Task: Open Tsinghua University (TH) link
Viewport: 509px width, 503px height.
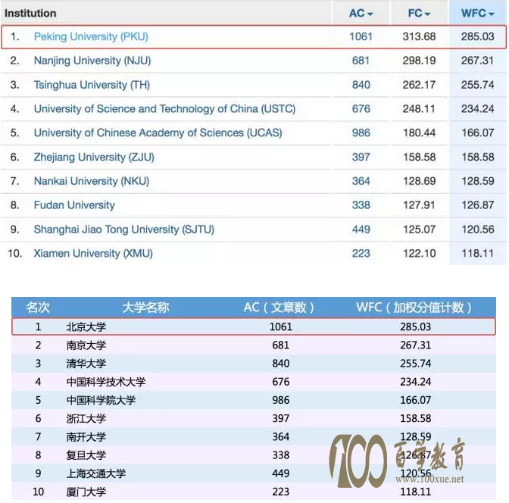Action: tap(92, 85)
